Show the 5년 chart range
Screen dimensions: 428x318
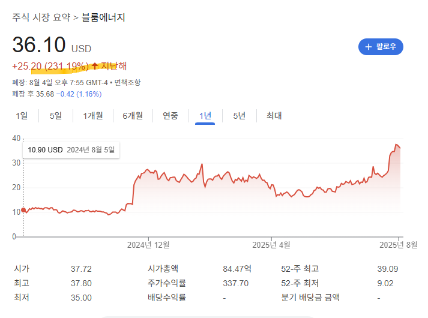[239, 116]
